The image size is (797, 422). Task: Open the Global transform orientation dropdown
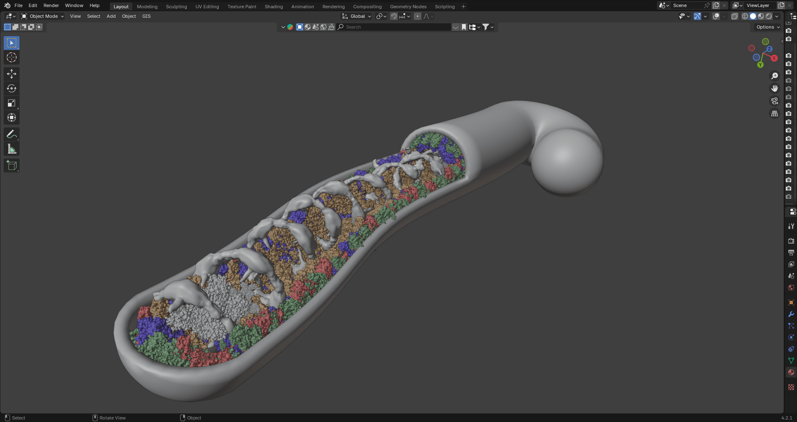[x=356, y=16]
